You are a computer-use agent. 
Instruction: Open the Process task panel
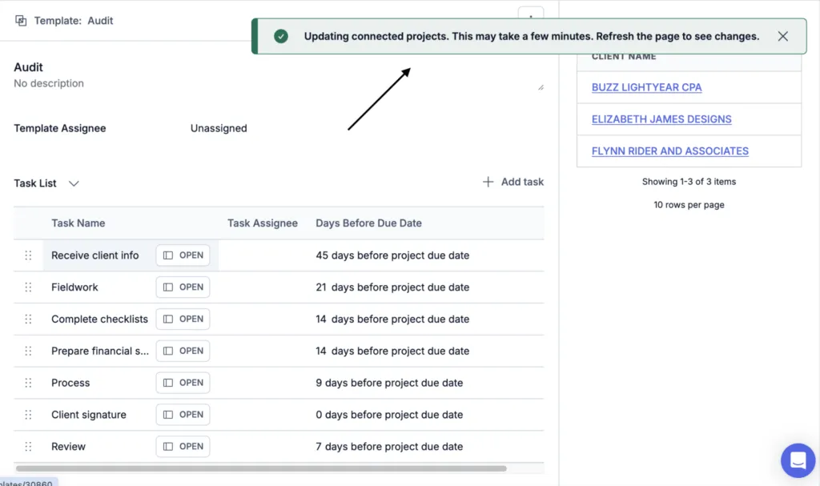(183, 383)
